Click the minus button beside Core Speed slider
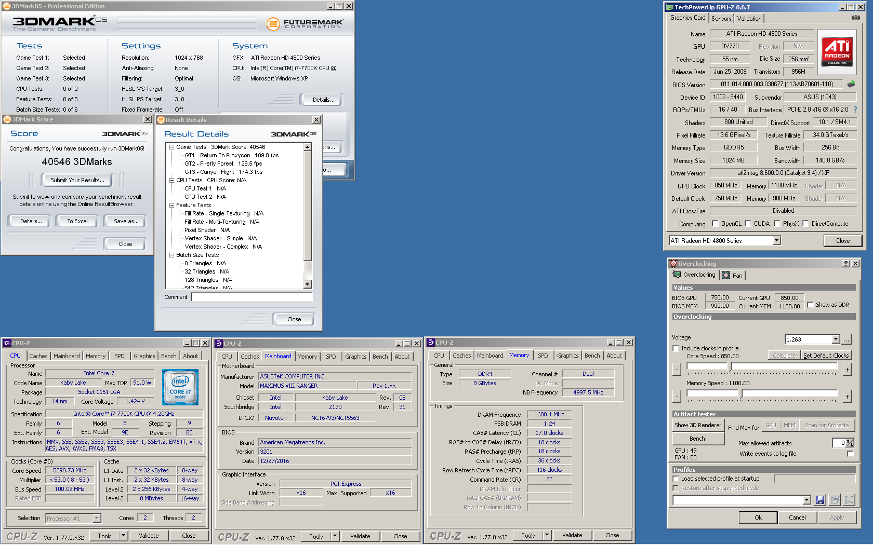Viewport: 873px width, 545px height. pos(677,369)
